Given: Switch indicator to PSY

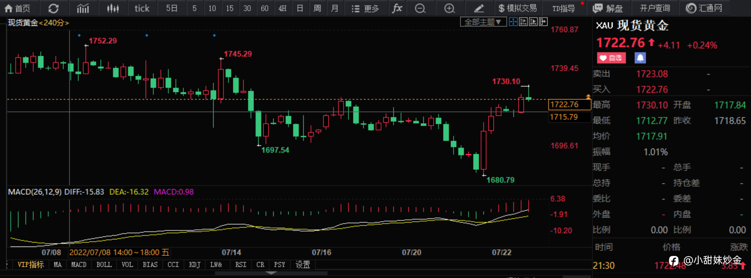Looking at the screenshot, I should click(x=279, y=265).
